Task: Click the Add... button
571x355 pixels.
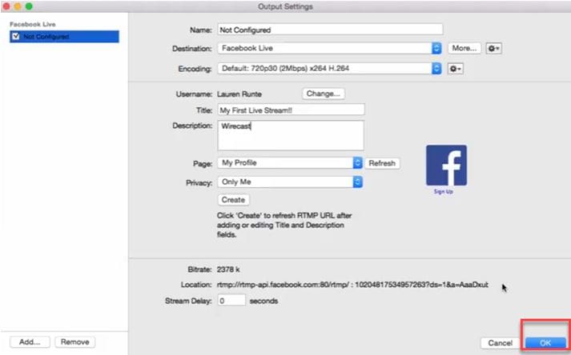Action: click(x=30, y=342)
